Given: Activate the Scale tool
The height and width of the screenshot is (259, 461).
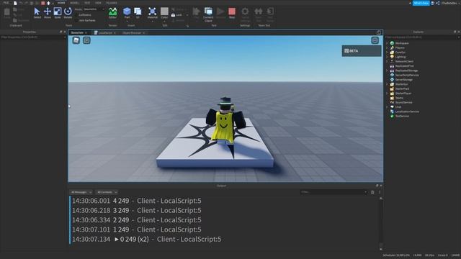Looking at the screenshot, I should pos(58,13).
